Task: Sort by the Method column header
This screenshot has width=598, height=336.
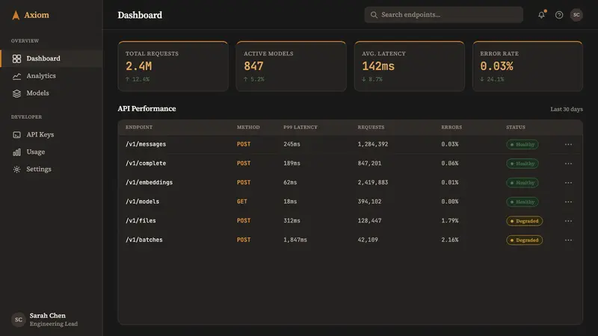Action: [248, 127]
